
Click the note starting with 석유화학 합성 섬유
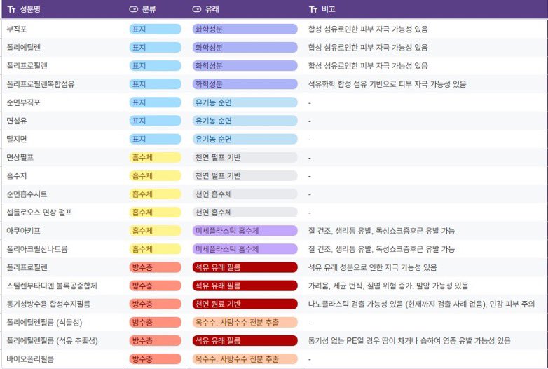tap(387, 84)
